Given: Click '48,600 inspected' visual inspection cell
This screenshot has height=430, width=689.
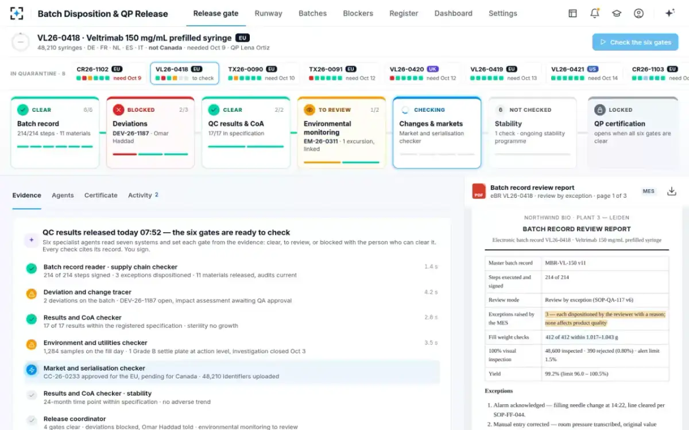Looking at the screenshot, I should coord(605,355).
